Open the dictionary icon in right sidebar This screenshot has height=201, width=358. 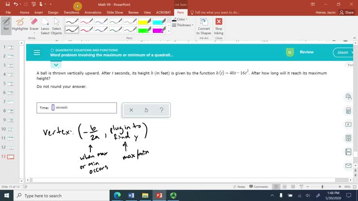point(348,152)
